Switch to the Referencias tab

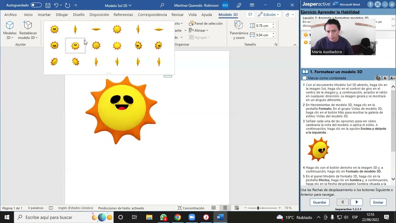click(123, 15)
